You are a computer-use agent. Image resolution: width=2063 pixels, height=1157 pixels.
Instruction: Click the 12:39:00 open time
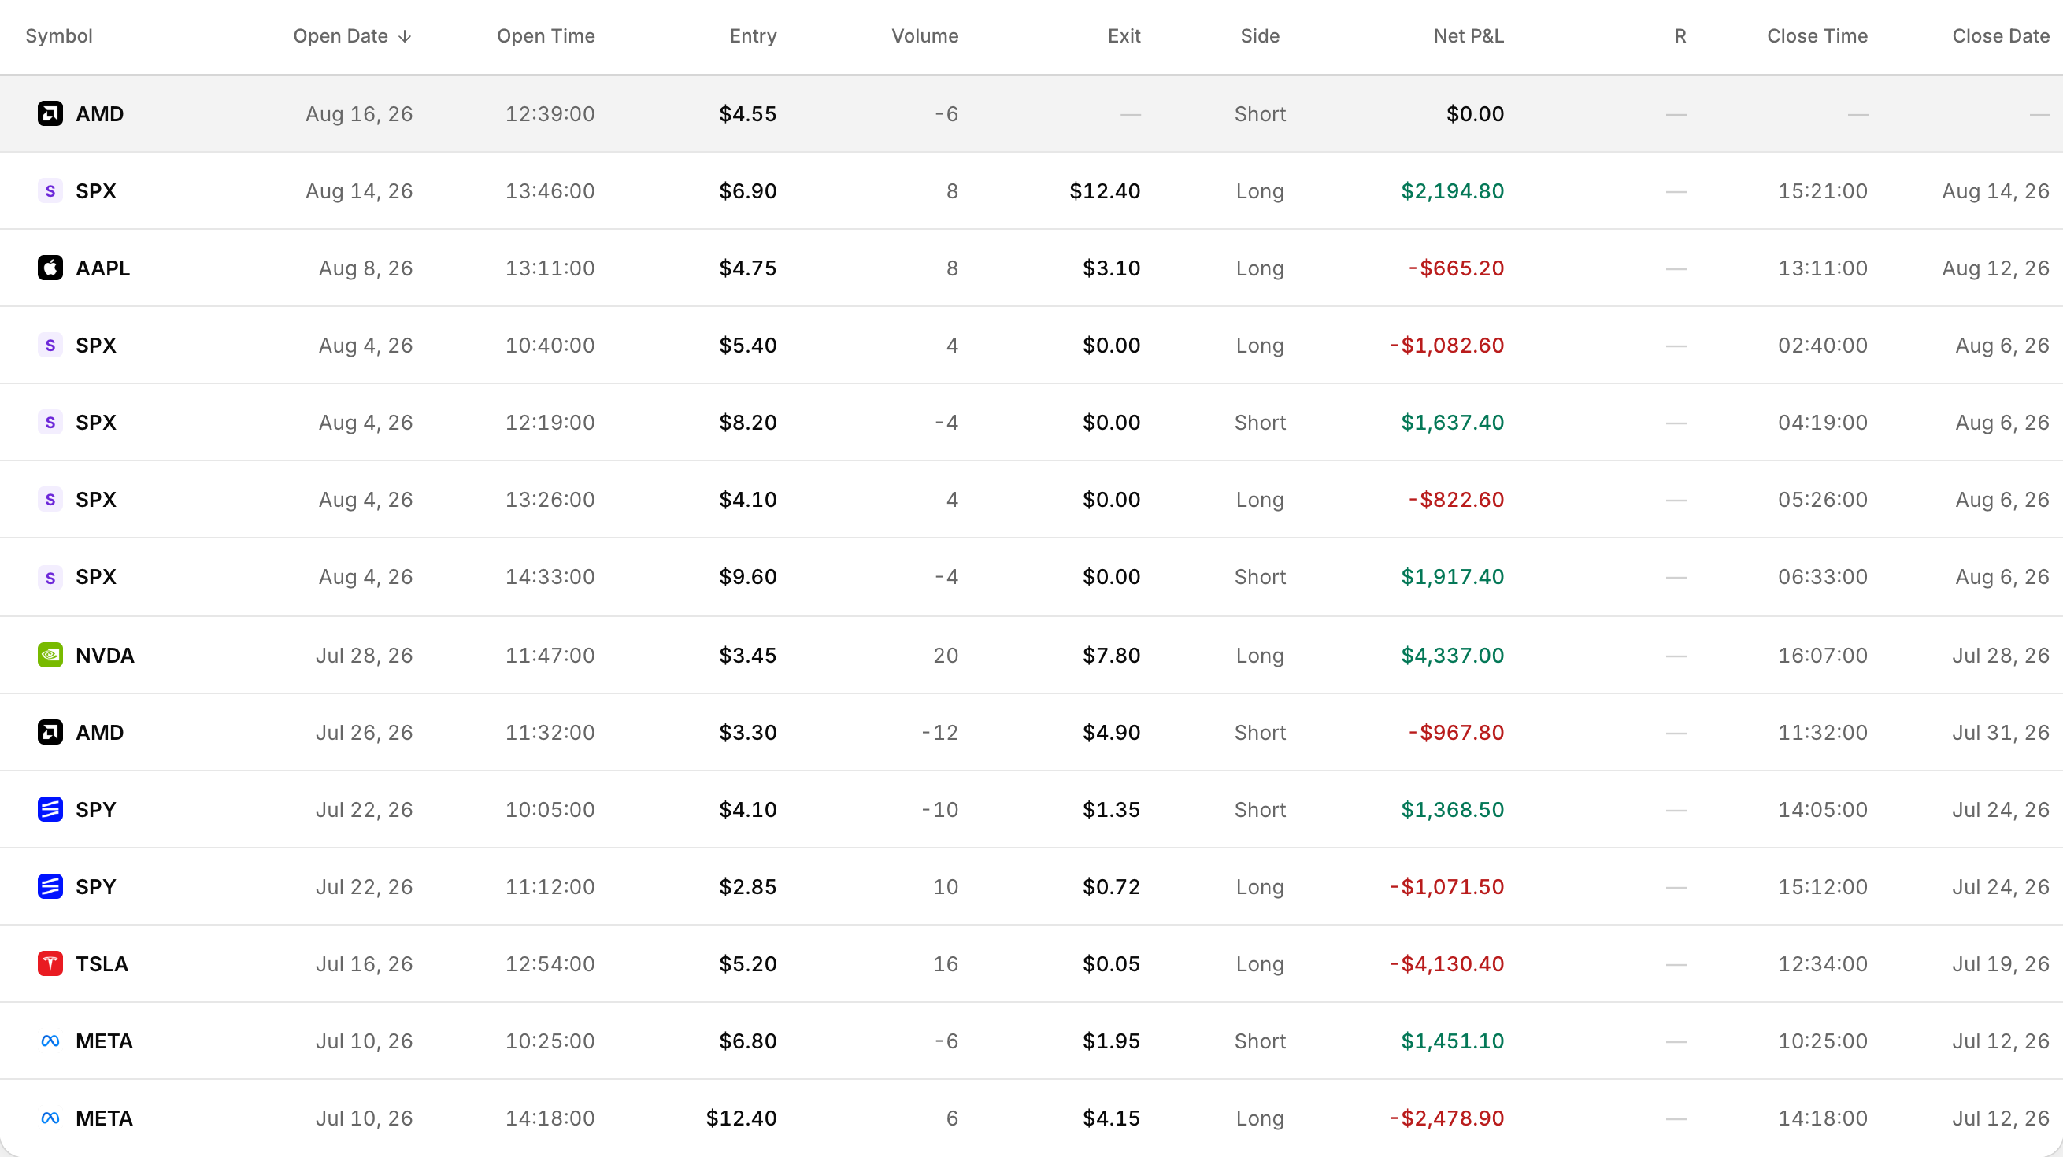[x=550, y=113]
